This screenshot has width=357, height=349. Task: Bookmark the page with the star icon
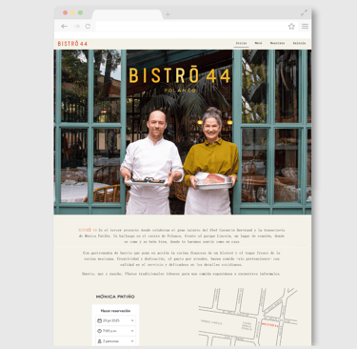coord(291,27)
